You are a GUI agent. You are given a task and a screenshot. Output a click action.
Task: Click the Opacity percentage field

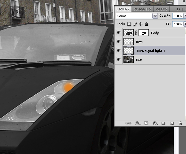pos(178,16)
